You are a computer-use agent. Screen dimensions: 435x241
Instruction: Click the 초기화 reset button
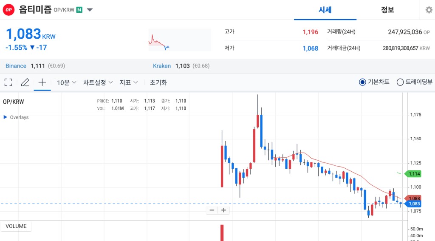tap(158, 82)
